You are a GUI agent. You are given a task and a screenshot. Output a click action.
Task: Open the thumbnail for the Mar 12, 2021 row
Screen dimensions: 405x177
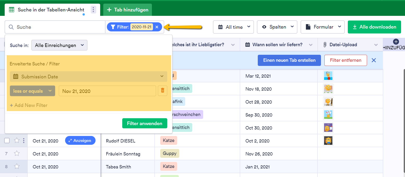pyautogui.click(x=328, y=76)
